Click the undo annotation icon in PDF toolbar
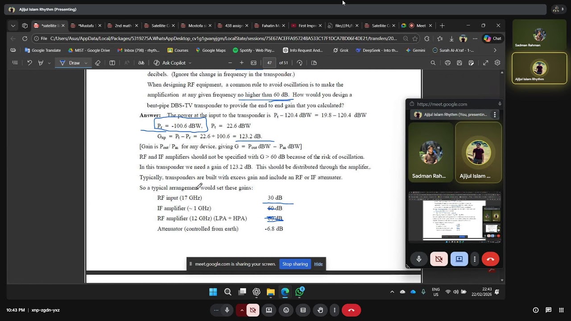571x321 pixels. click(x=29, y=63)
